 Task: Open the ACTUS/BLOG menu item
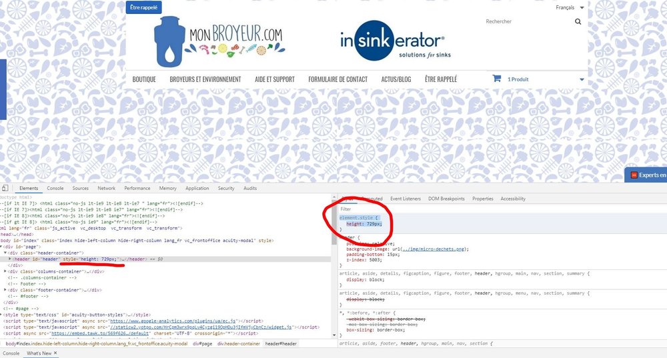point(396,79)
